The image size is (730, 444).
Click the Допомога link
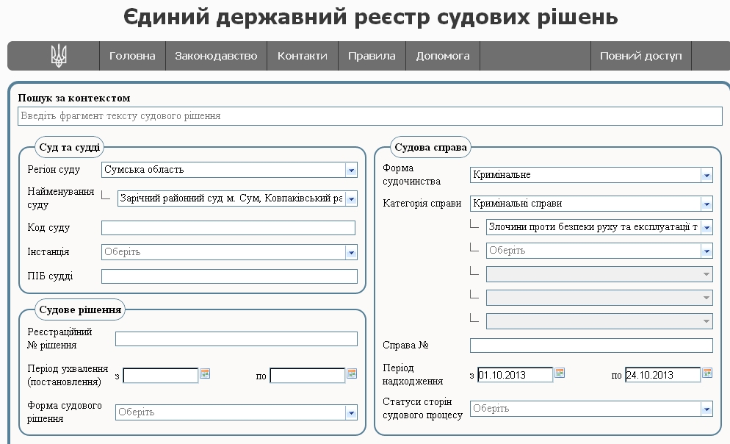(x=443, y=56)
